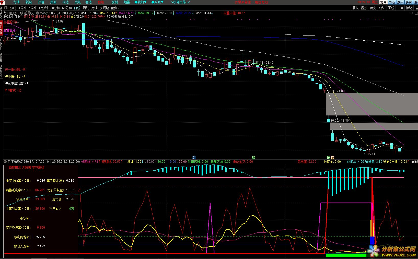Viewport: 418px width, 259px height.
Task: Open the 扳指 menu
Action: click(x=115, y=2)
